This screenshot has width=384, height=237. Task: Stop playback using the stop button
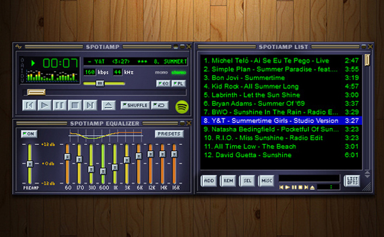pyautogui.click(x=75, y=106)
